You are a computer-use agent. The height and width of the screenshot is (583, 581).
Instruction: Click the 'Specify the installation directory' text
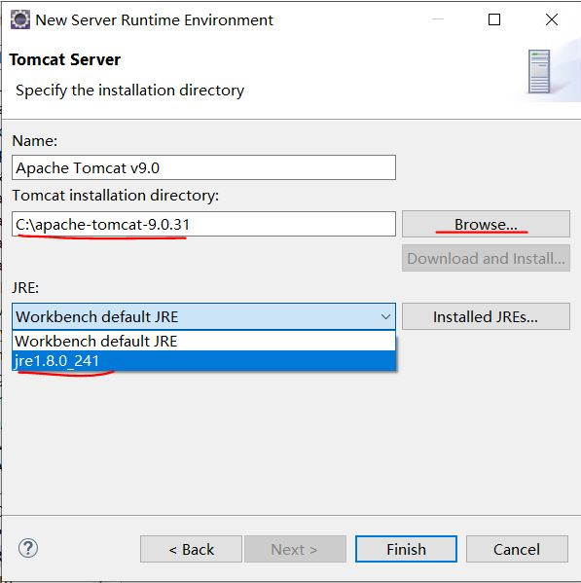coord(130,91)
